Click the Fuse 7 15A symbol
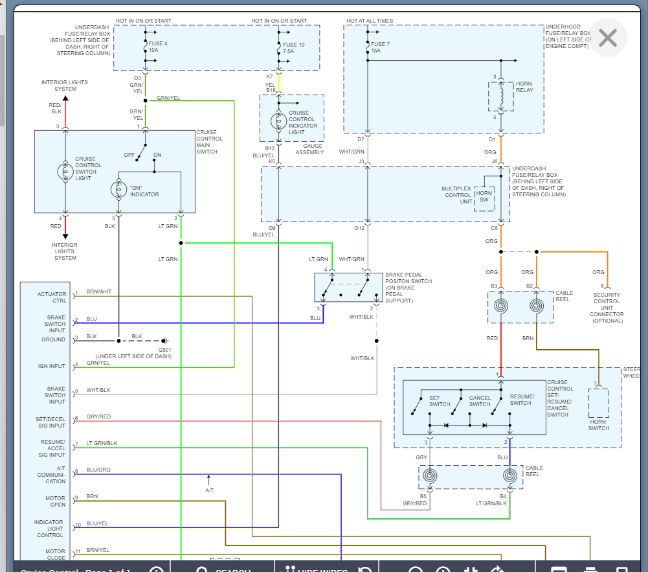This screenshot has height=572, width=648. pos(368,45)
